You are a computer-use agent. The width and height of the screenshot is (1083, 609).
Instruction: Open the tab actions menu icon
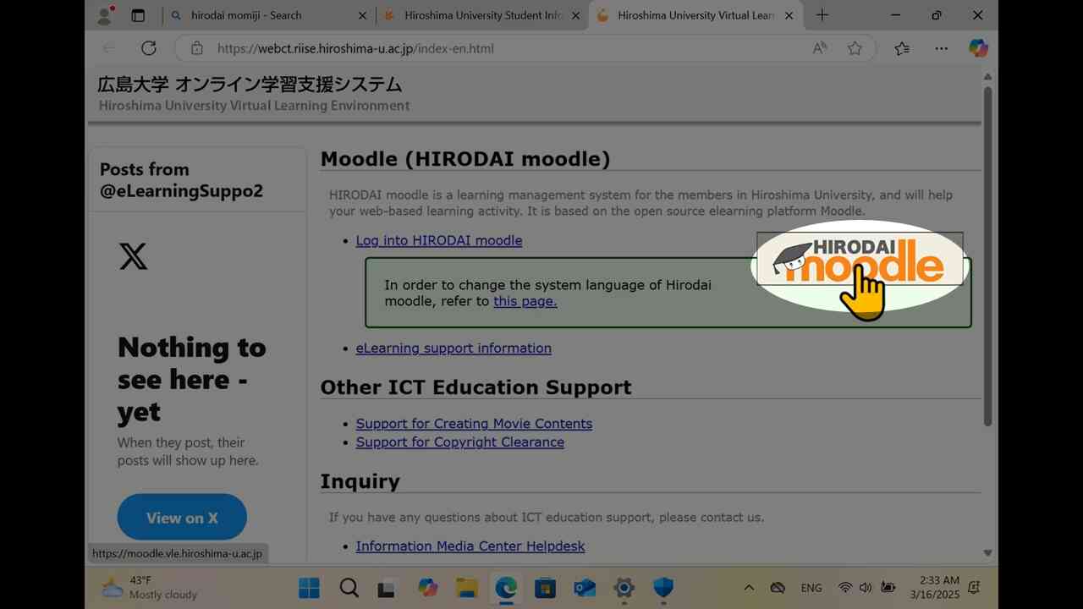coord(138,15)
